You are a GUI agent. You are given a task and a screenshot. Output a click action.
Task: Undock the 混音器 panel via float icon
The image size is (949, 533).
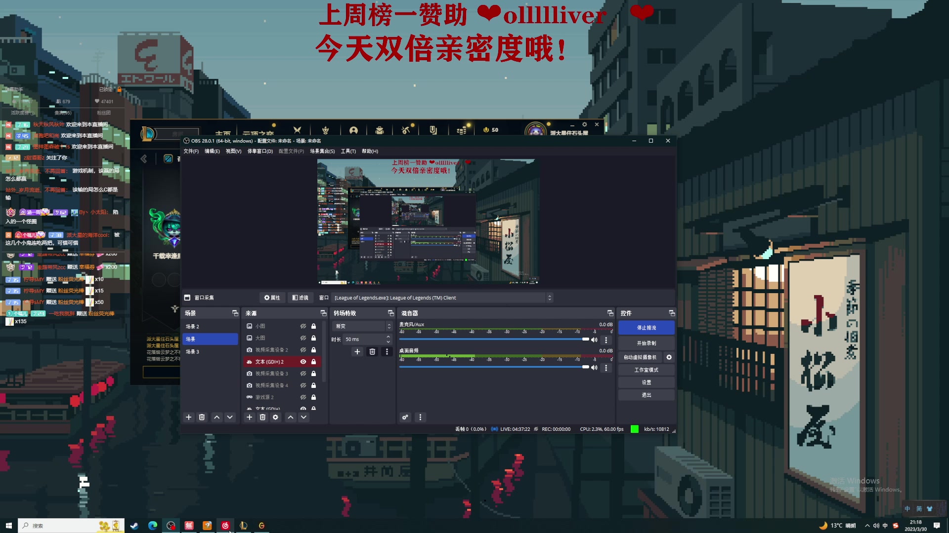click(x=610, y=313)
